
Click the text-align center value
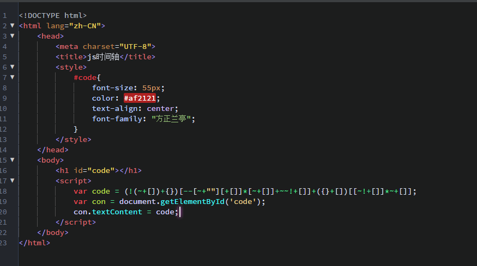(160, 108)
